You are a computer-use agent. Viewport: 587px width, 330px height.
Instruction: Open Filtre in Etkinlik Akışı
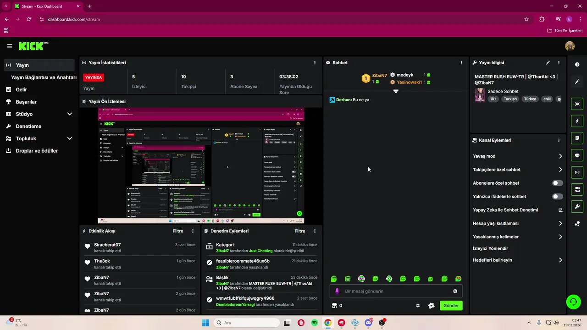click(178, 231)
